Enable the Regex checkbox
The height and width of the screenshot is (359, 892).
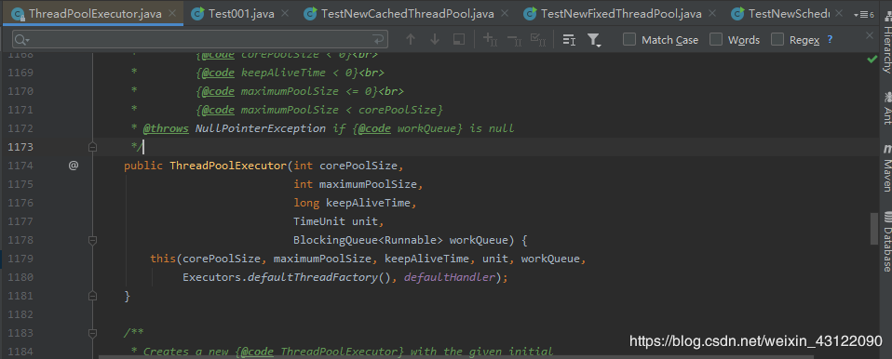tap(777, 39)
